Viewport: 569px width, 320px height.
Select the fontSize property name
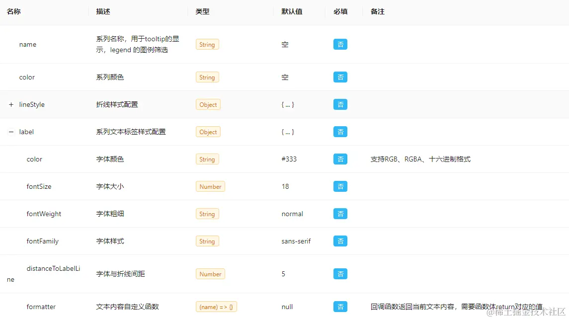pyautogui.click(x=39, y=186)
